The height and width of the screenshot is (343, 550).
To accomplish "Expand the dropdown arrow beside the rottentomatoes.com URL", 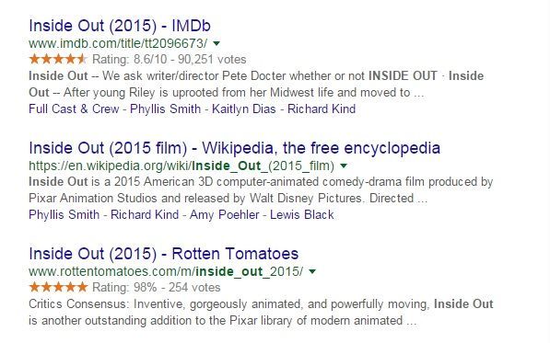I will [x=311, y=271].
